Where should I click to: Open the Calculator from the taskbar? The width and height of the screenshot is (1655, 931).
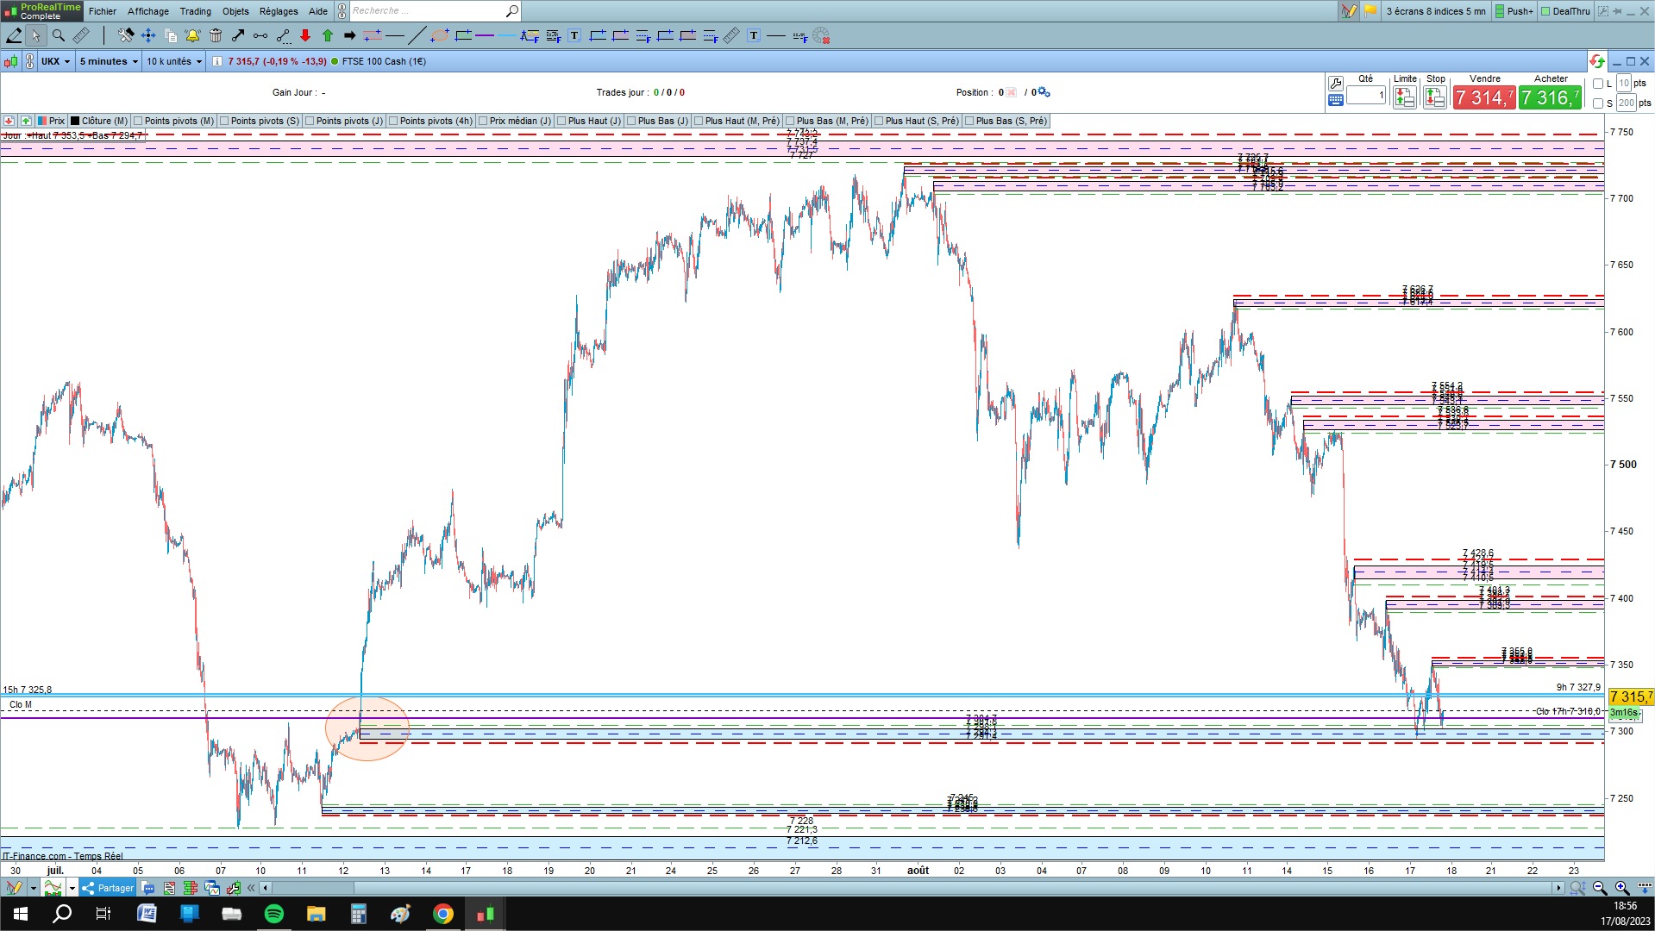pos(359,914)
